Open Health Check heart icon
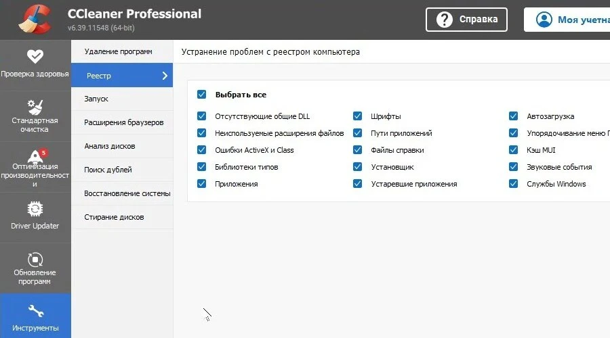This screenshot has height=338, width=610. (35, 56)
